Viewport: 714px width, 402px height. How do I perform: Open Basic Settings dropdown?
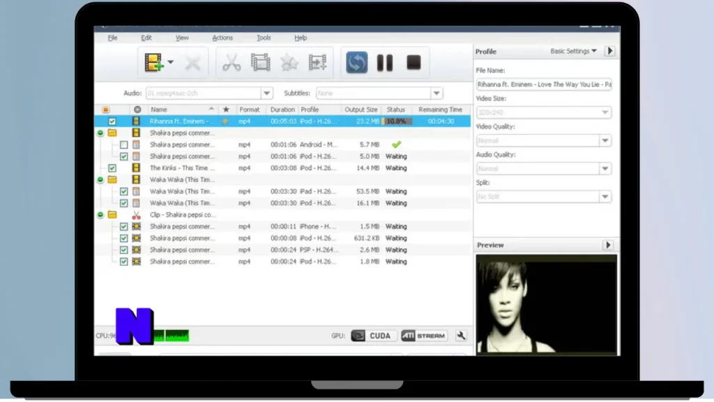click(573, 52)
